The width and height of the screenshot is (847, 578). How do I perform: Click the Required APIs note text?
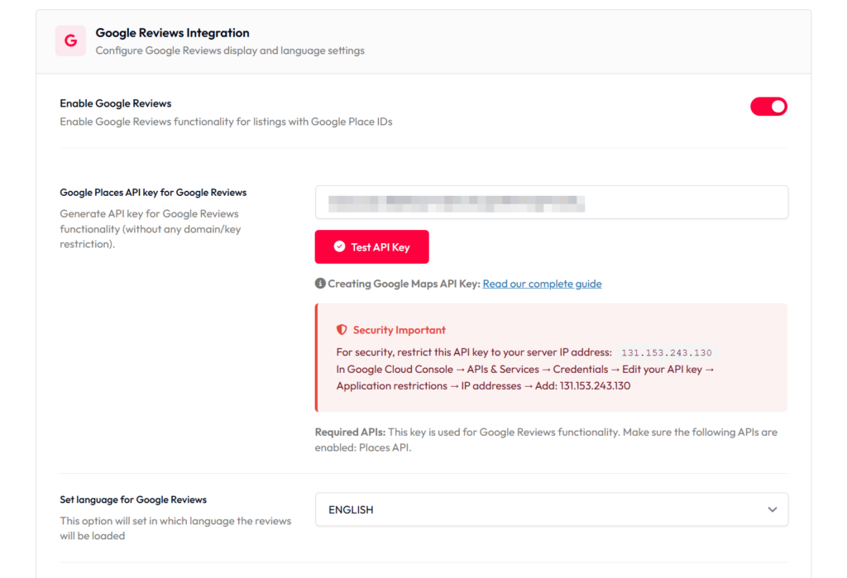[546, 440]
